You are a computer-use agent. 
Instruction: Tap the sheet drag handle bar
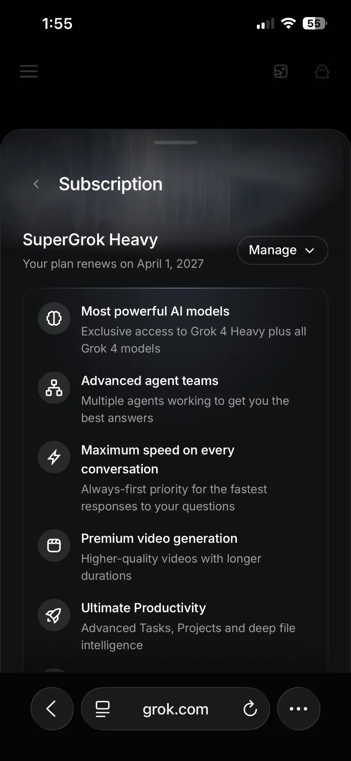(x=175, y=142)
